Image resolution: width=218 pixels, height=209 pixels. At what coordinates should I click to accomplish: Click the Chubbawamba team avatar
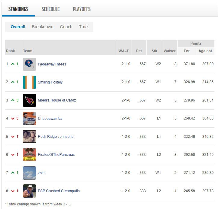(29, 119)
